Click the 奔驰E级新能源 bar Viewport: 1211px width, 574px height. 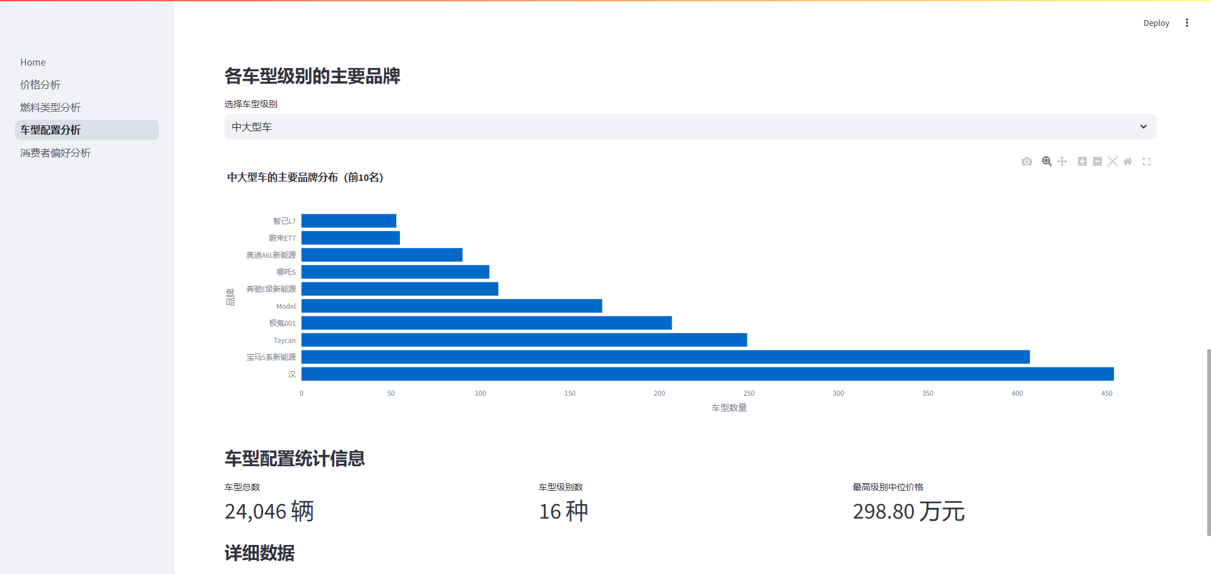[400, 289]
